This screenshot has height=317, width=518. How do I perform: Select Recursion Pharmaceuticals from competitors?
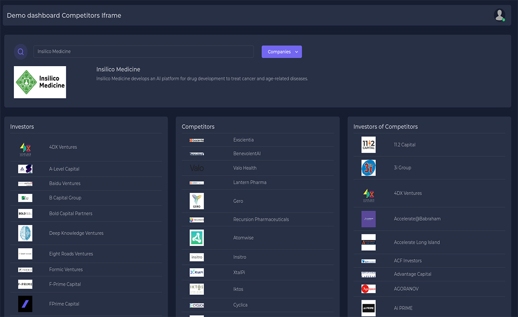tap(261, 220)
